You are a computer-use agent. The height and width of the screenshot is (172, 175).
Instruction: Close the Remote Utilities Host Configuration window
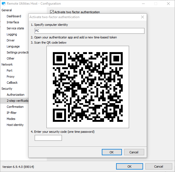pos(168,4)
